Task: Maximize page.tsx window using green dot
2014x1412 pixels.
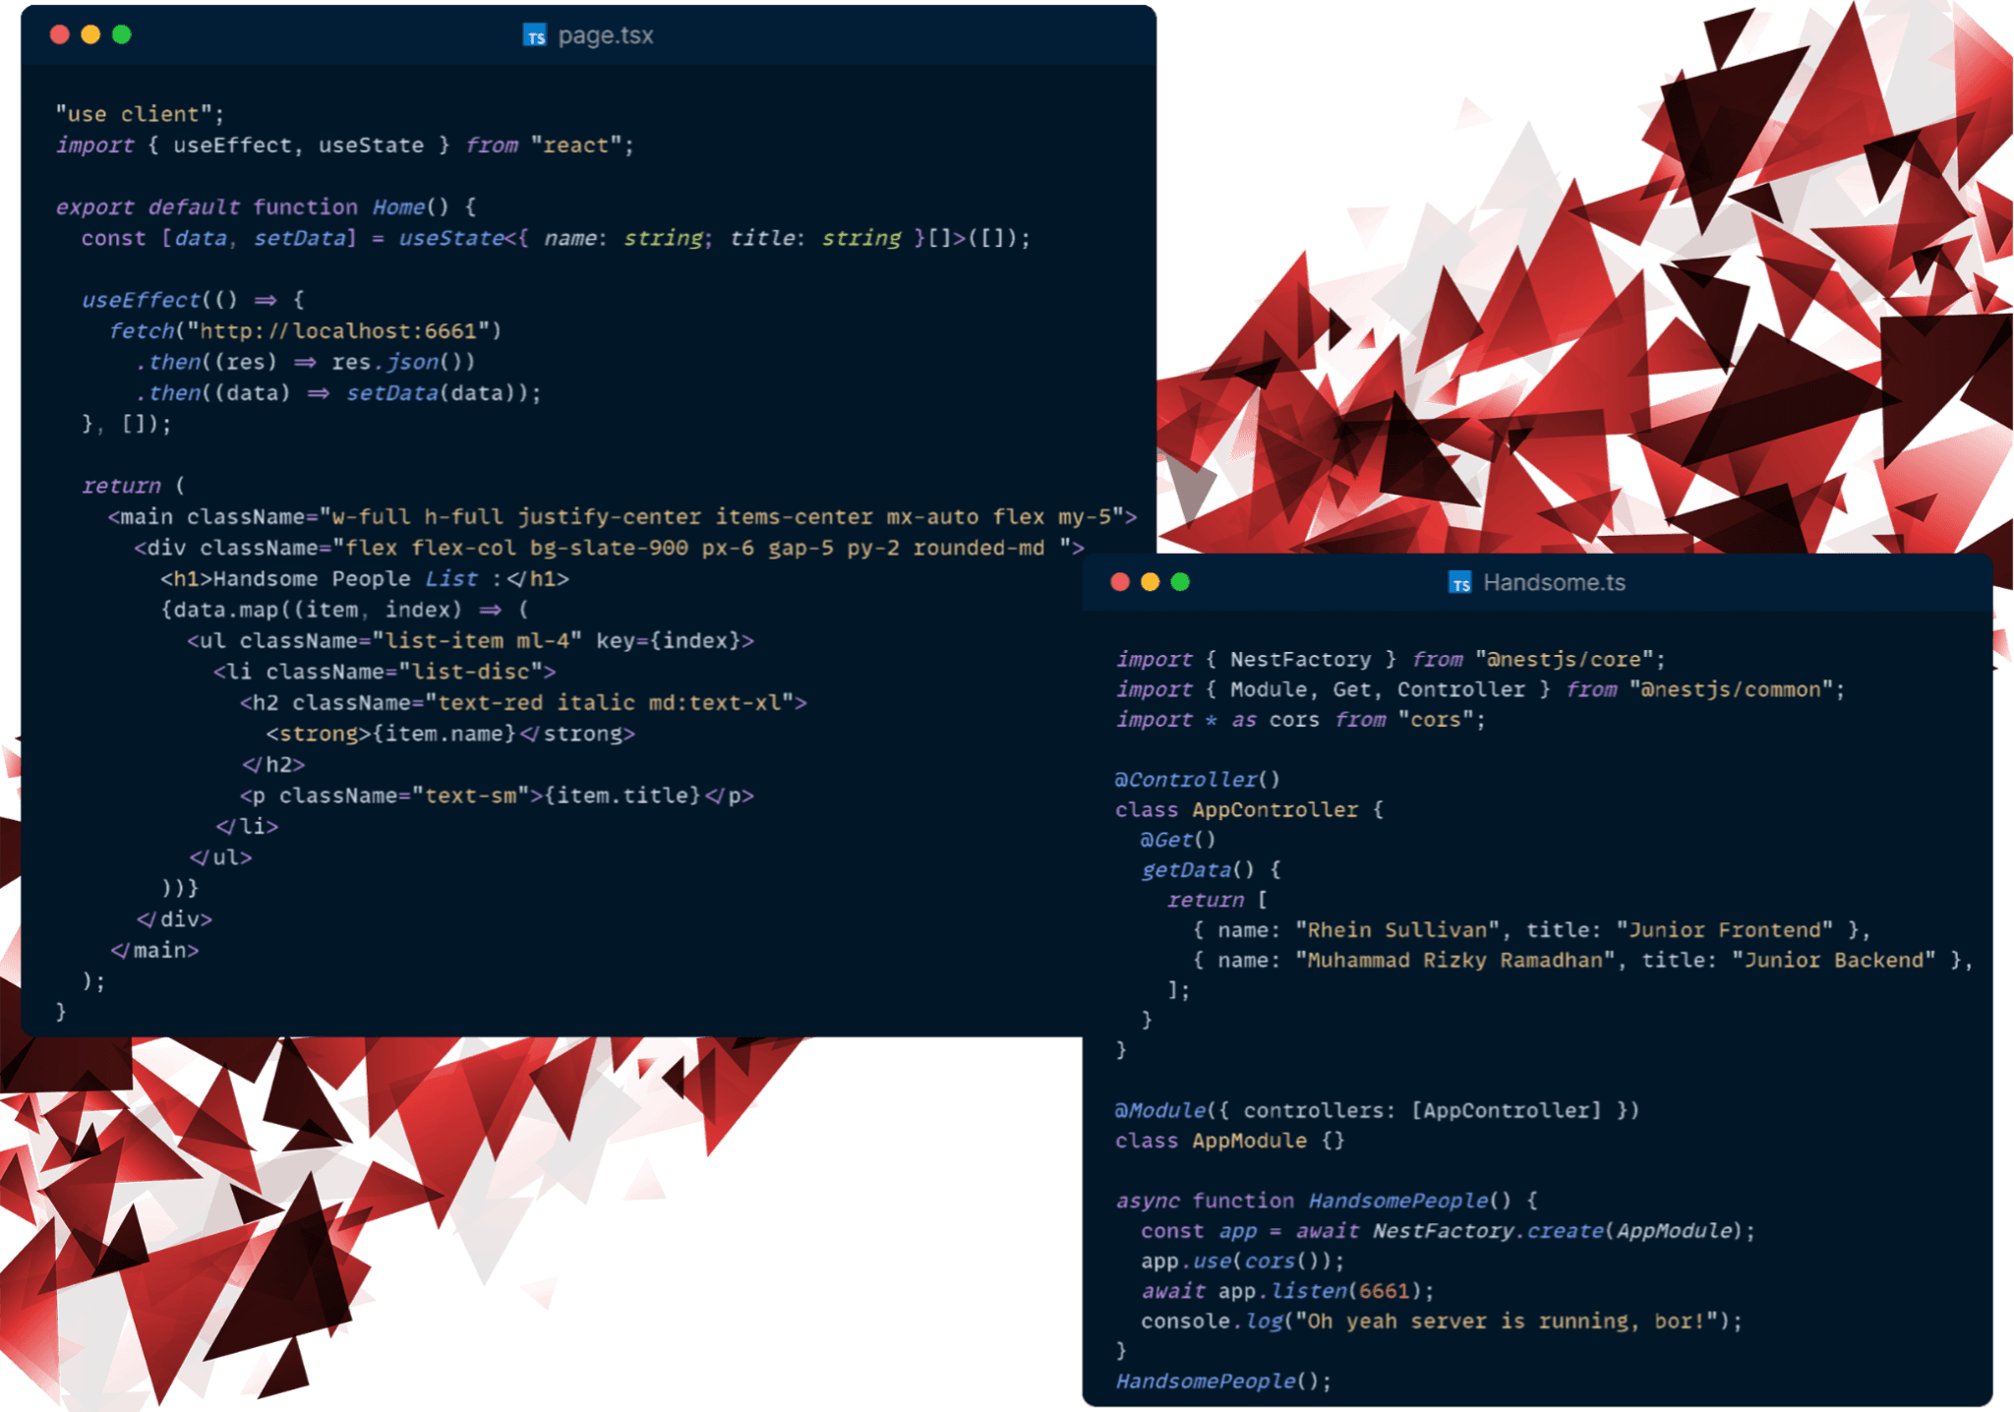Action: point(122,35)
